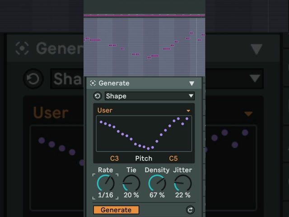Click the reset icon beside Shape
This screenshot has width=289, height=217.
tap(98, 96)
